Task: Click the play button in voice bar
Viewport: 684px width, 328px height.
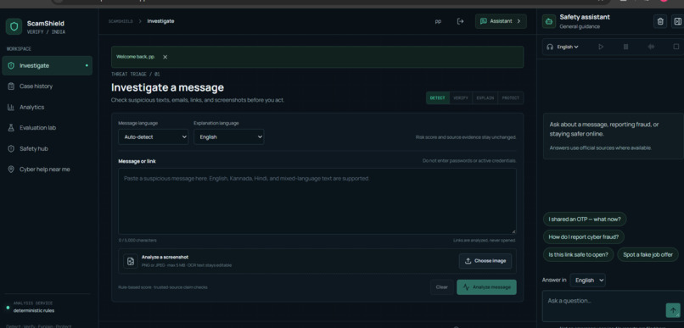Action: point(601,47)
